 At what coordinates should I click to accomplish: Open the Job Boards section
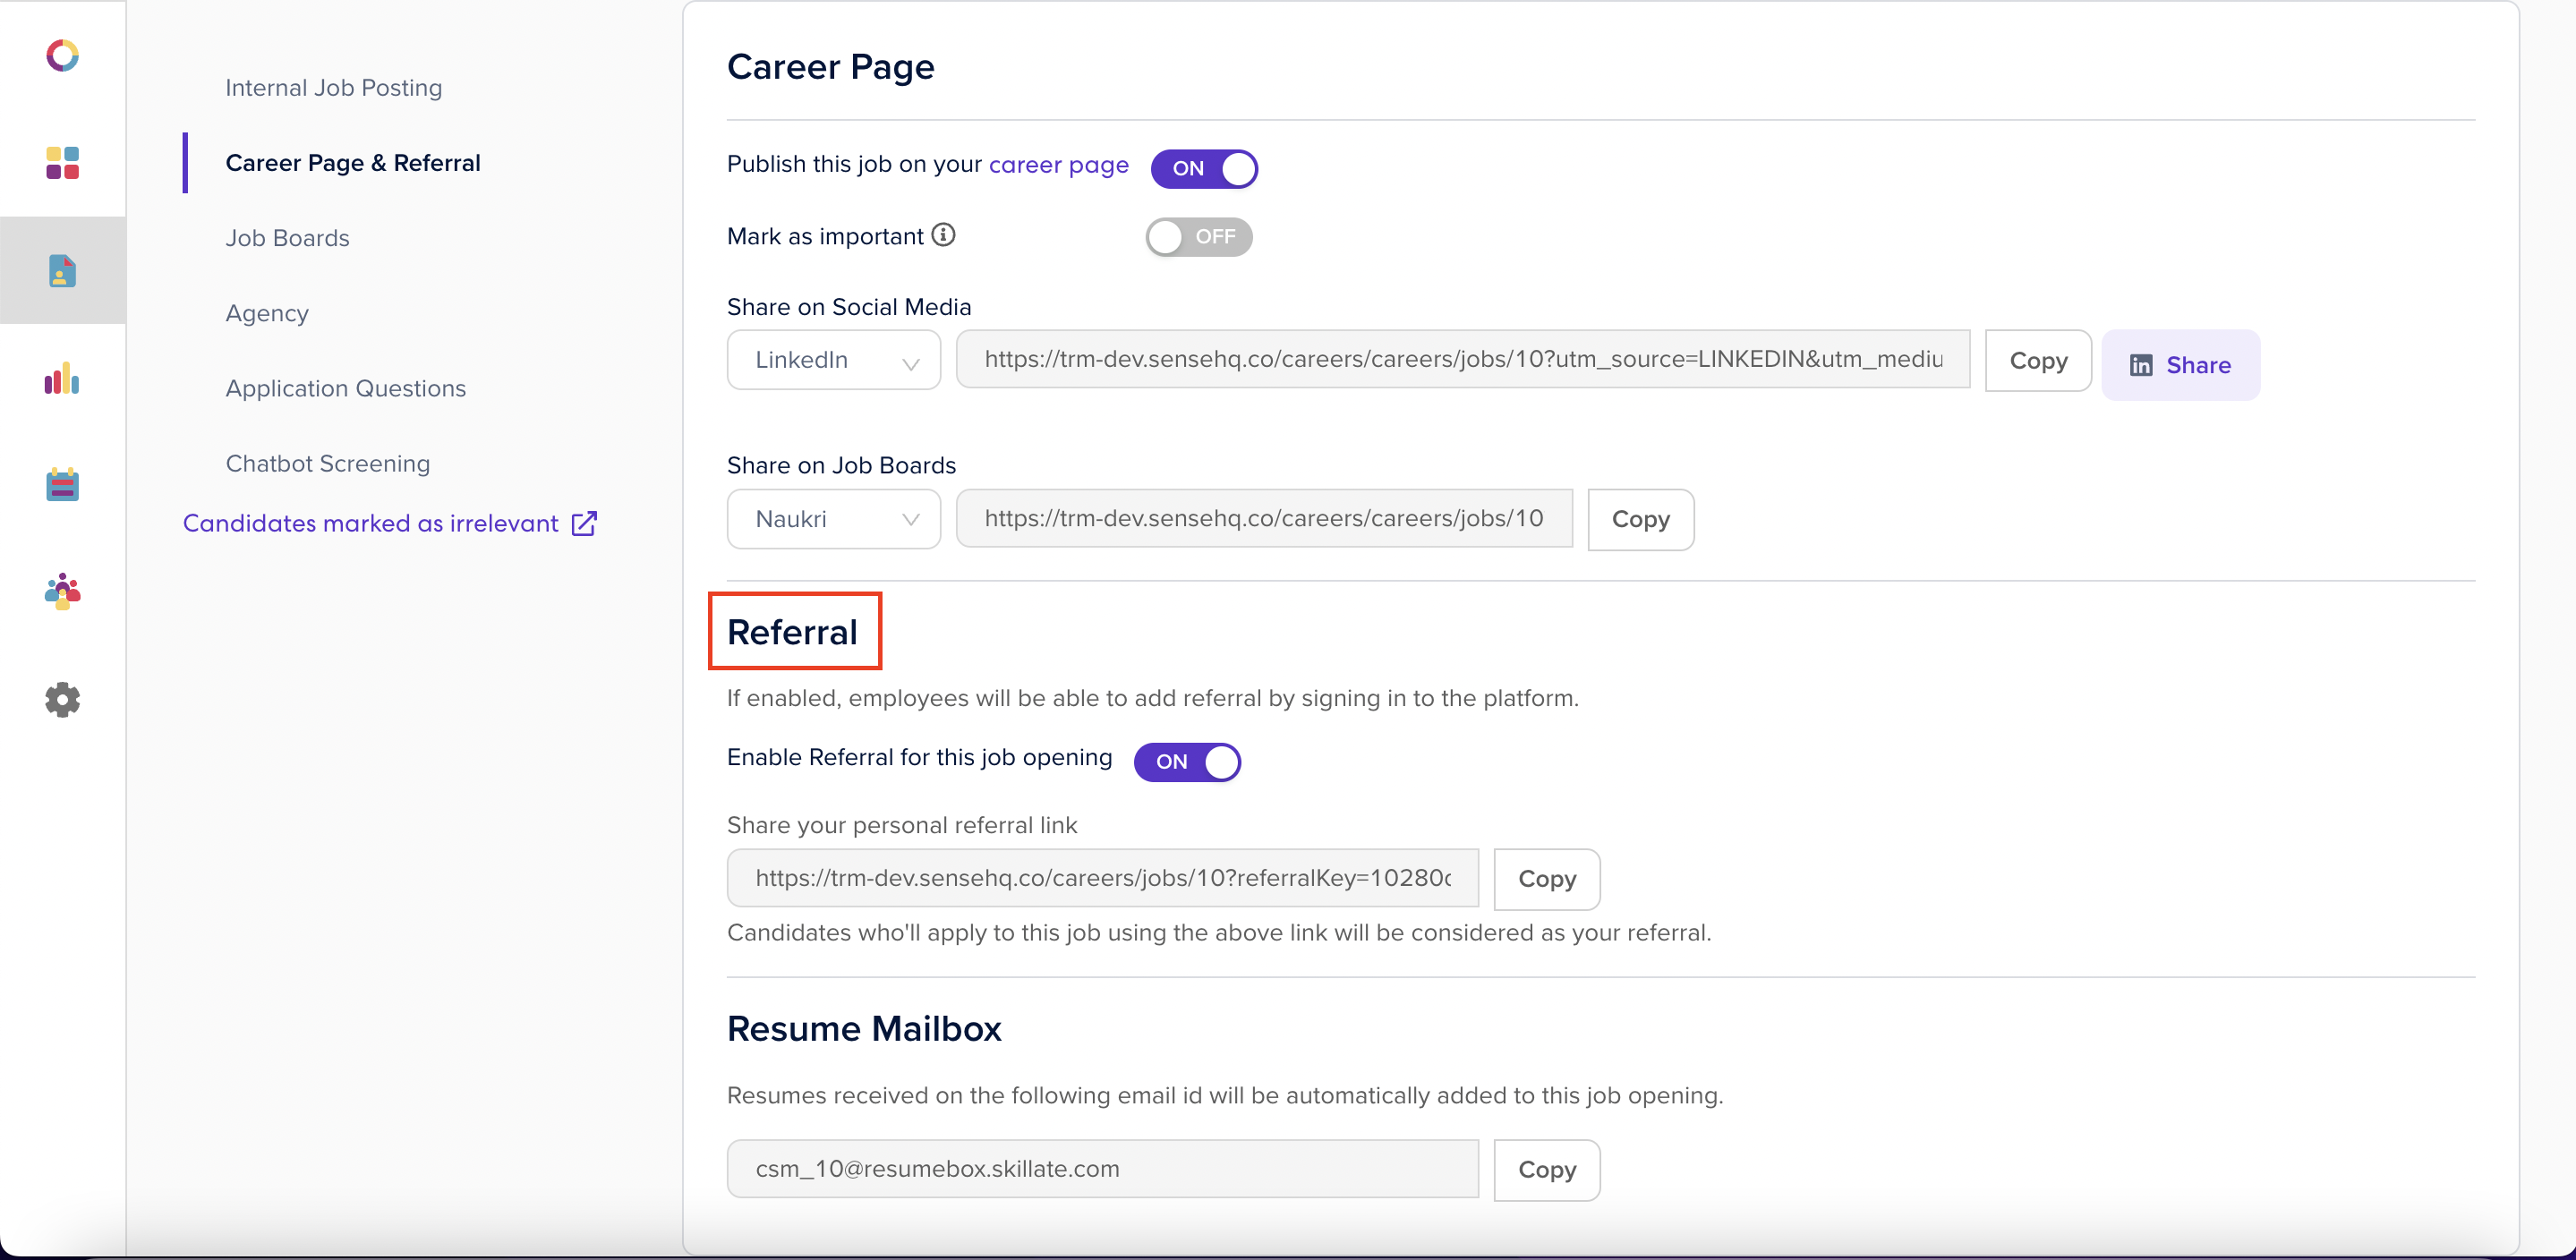[287, 238]
